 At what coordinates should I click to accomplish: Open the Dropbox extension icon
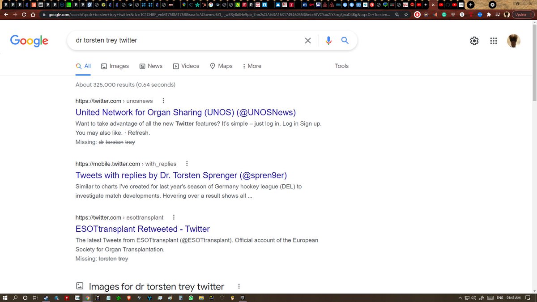[x=453, y=14]
